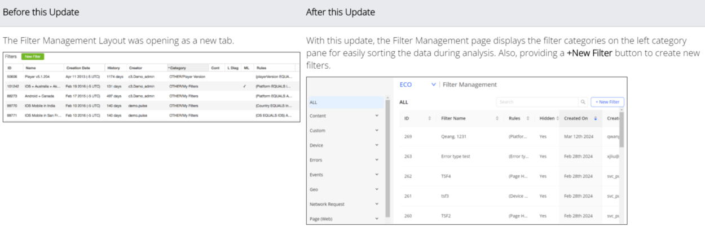This screenshot has height=231, width=705.
Task: Open the ECO dropdown selector
Action: pyautogui.click(x=433, y=85)
